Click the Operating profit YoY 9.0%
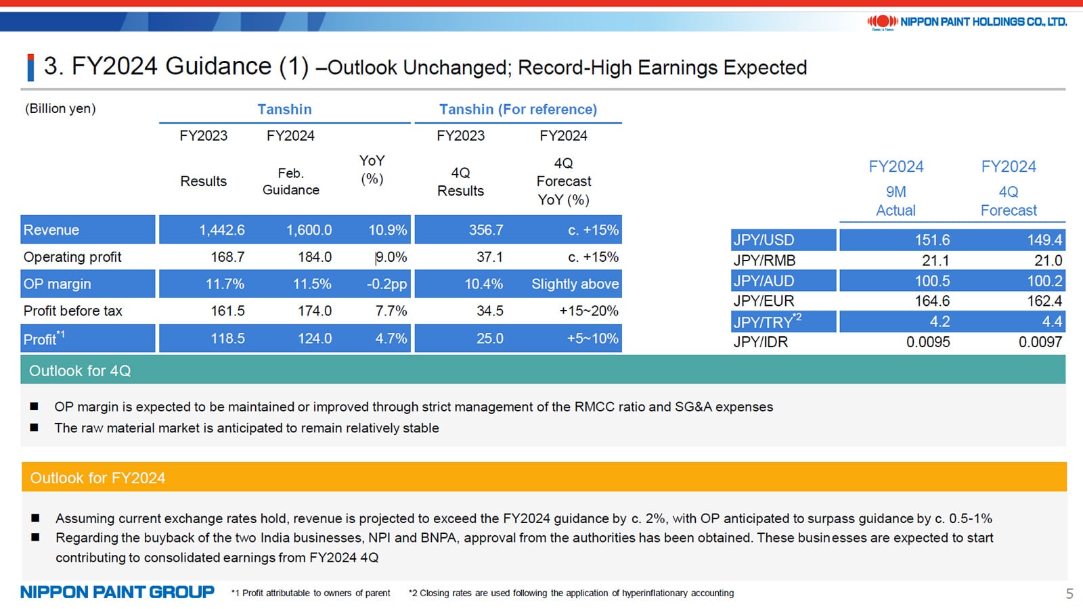 391,257
